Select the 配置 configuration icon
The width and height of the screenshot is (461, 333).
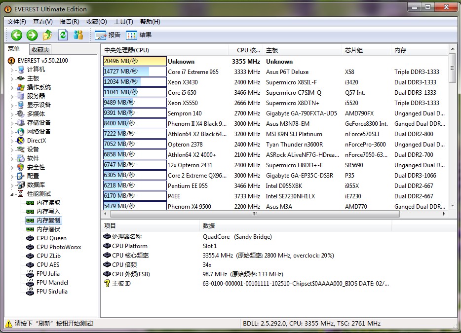tap(21, 176)
